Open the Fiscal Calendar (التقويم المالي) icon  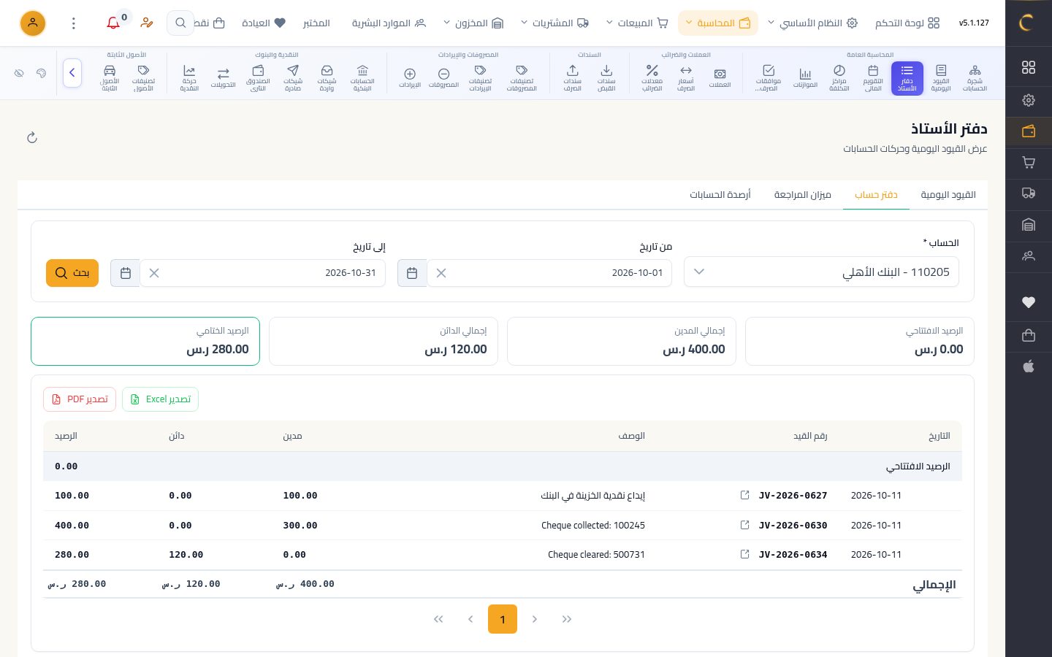click(x=873, y=78)
